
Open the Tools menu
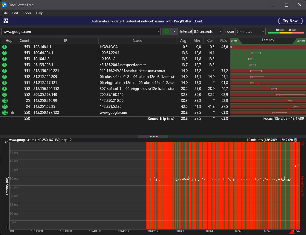tap(27, 13)
